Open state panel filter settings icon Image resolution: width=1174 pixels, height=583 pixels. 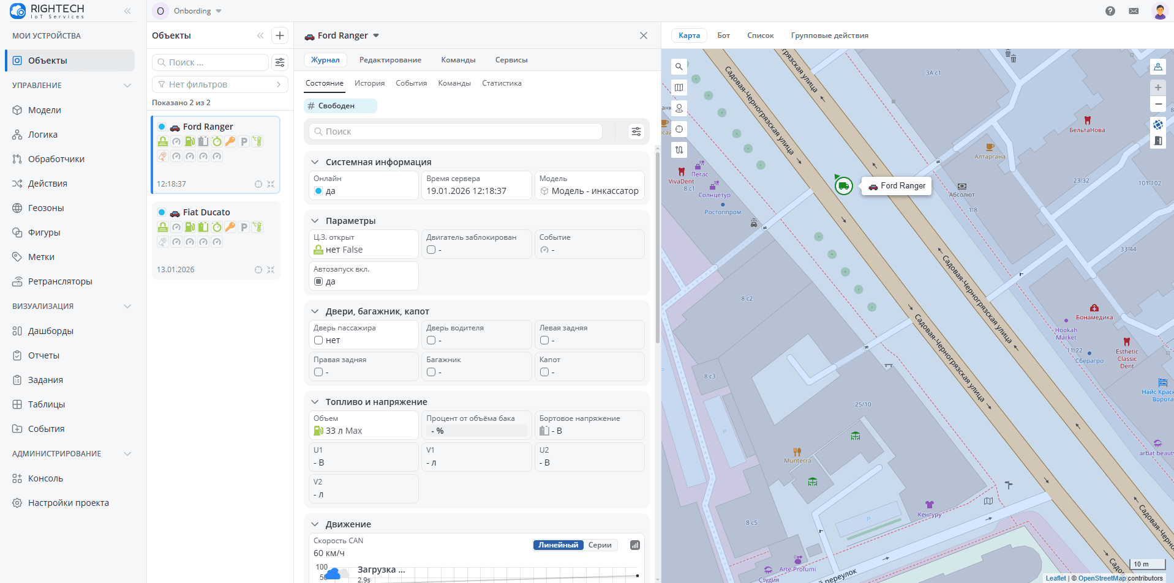pyautogui.click(x=636, y=132)
